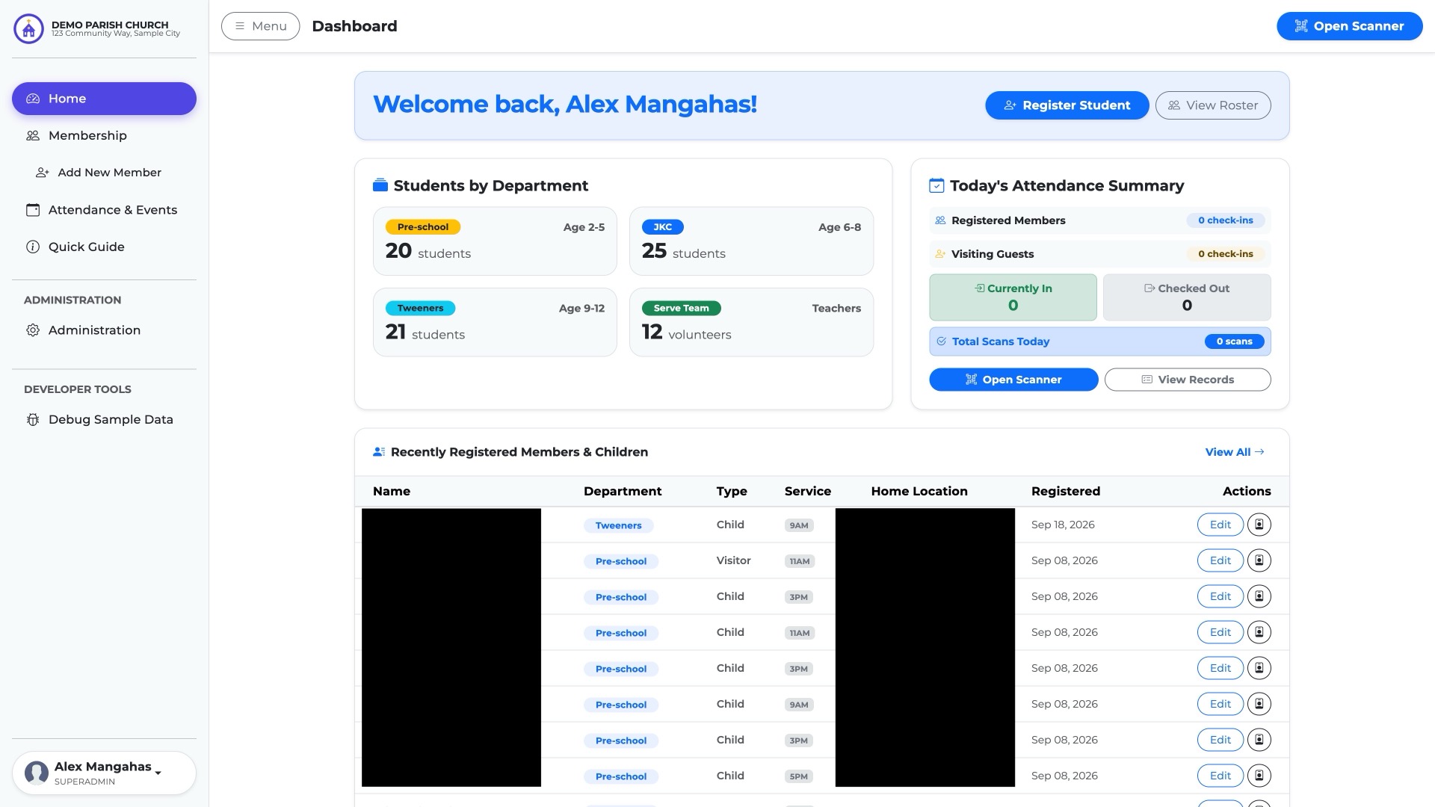Click the Name column header

point(392,491)
